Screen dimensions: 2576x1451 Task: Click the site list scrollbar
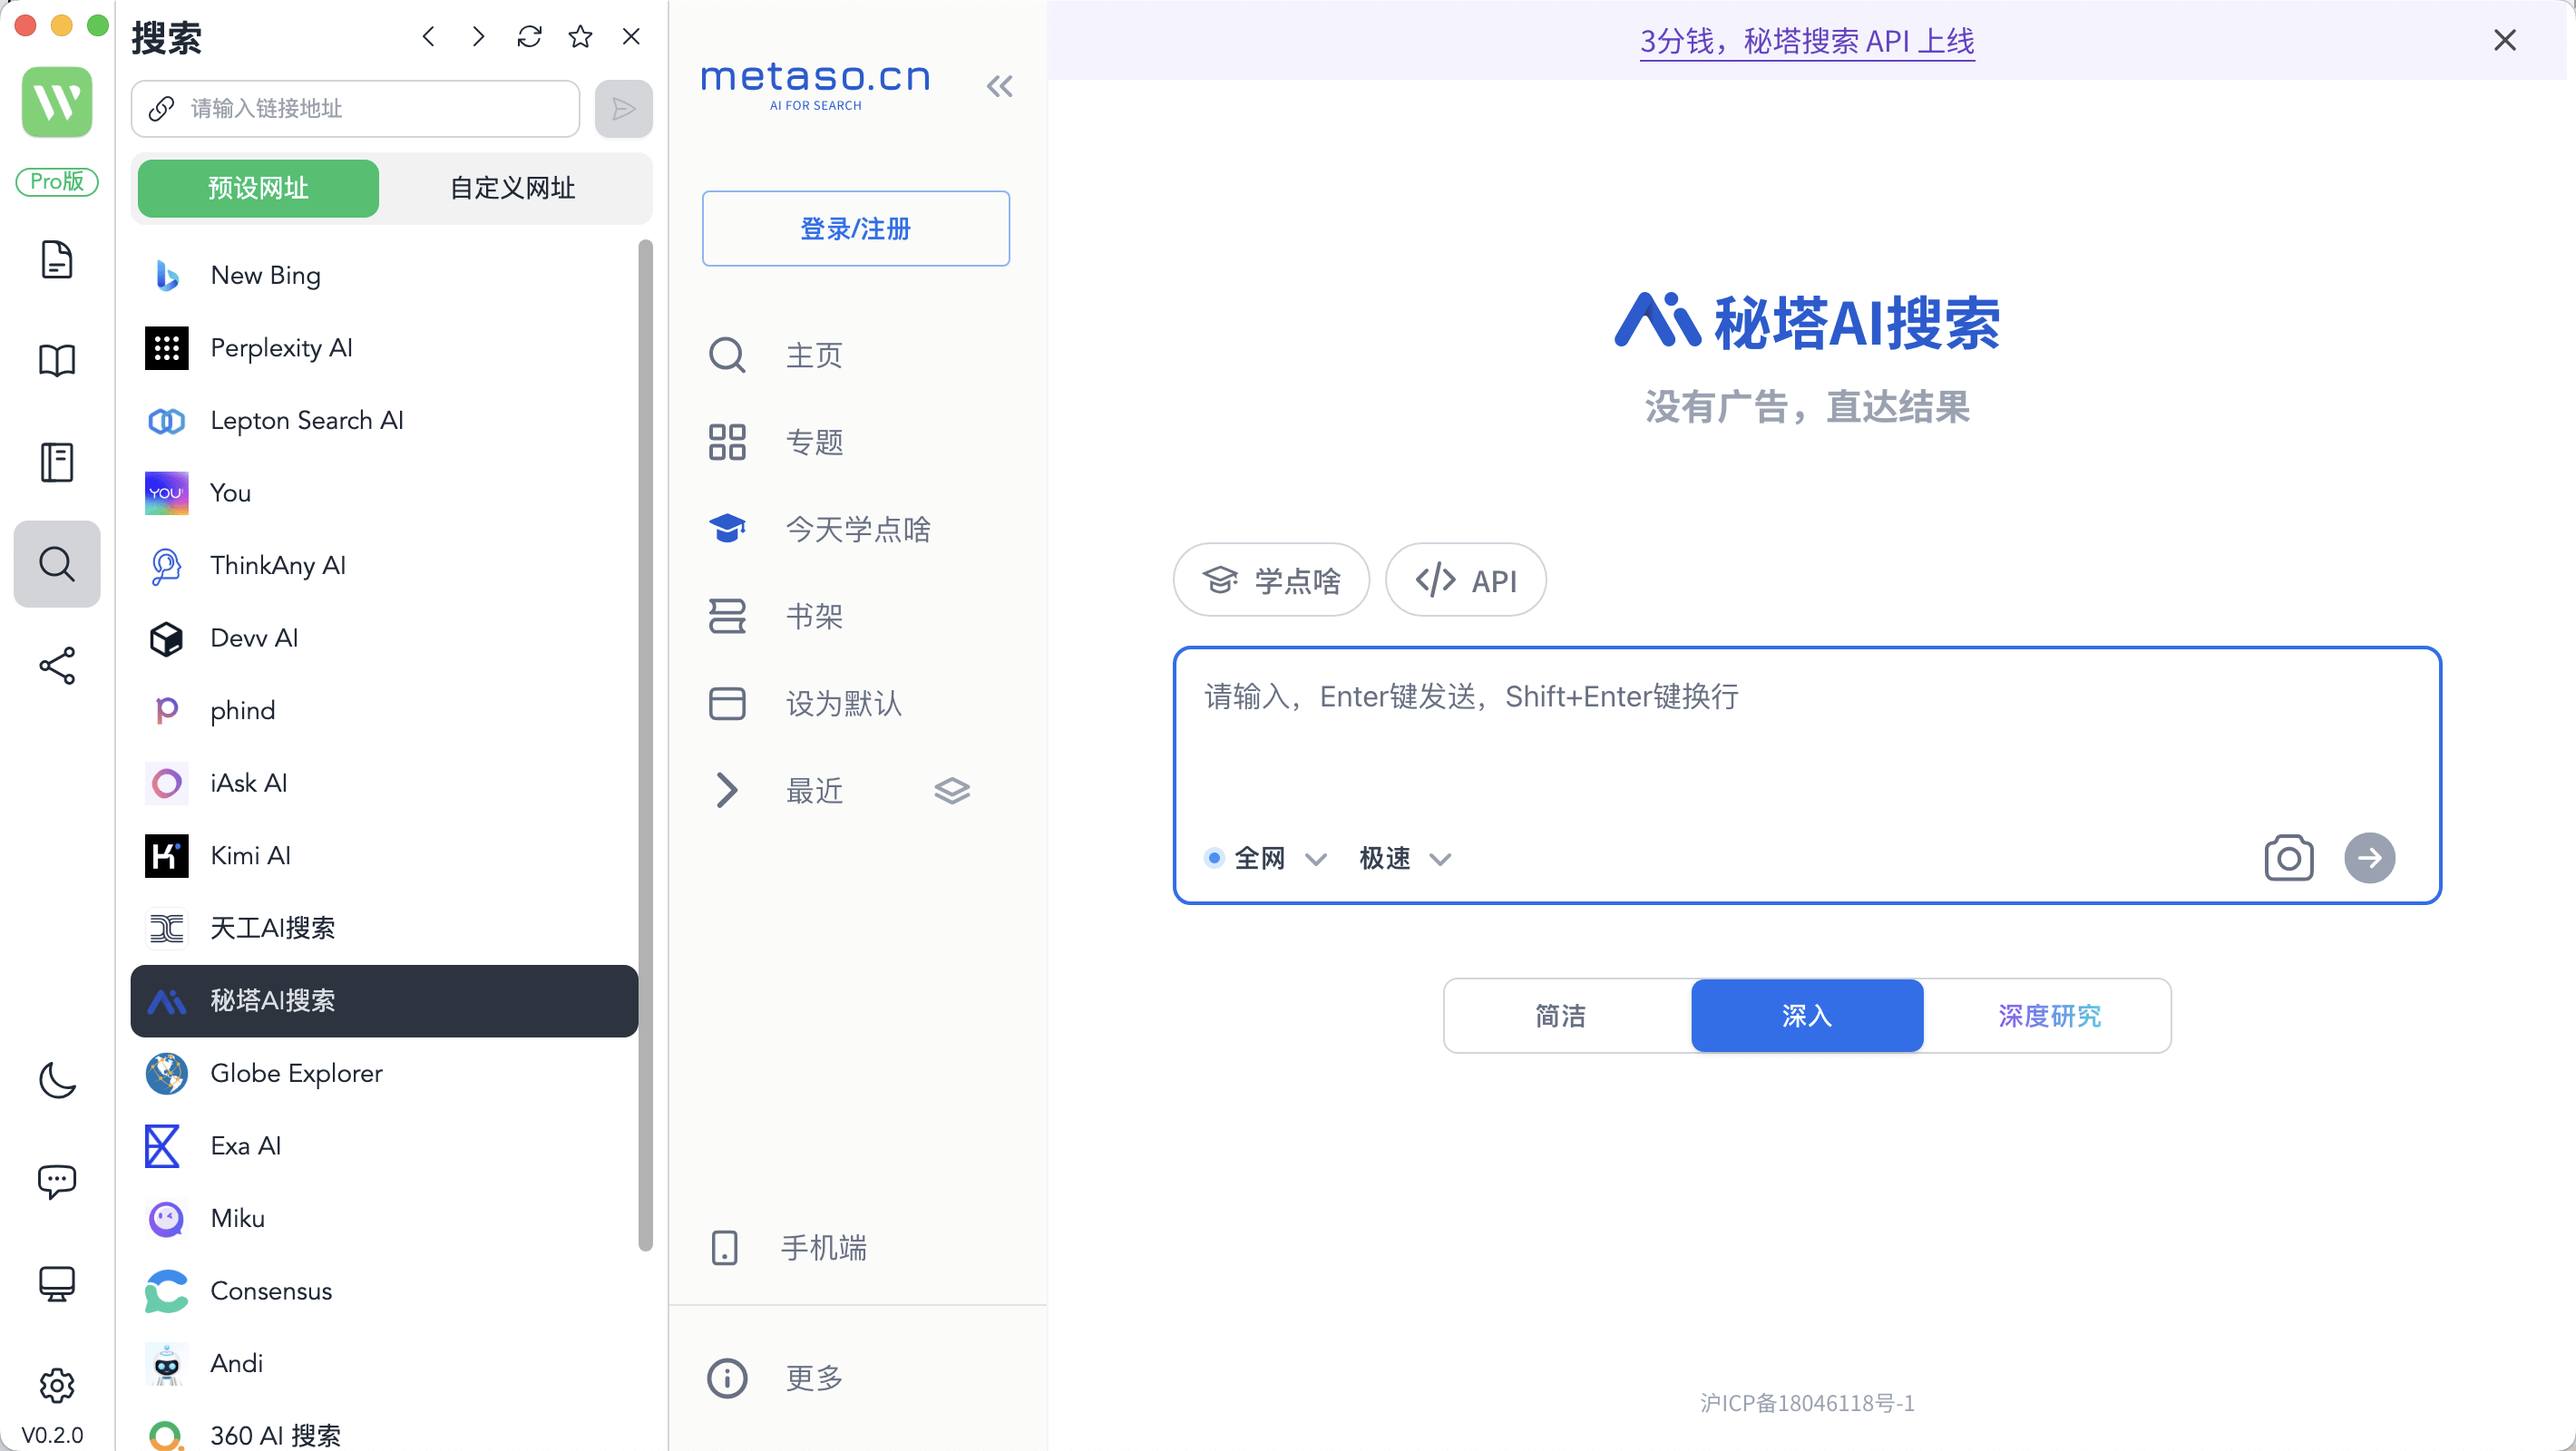coord(645,745)
